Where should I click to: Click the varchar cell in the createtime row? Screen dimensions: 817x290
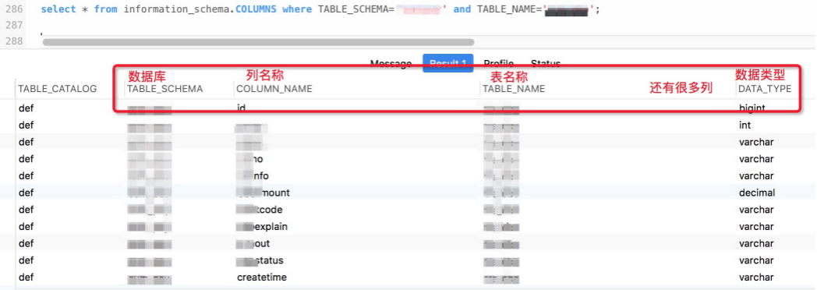(x=756, y=277)
